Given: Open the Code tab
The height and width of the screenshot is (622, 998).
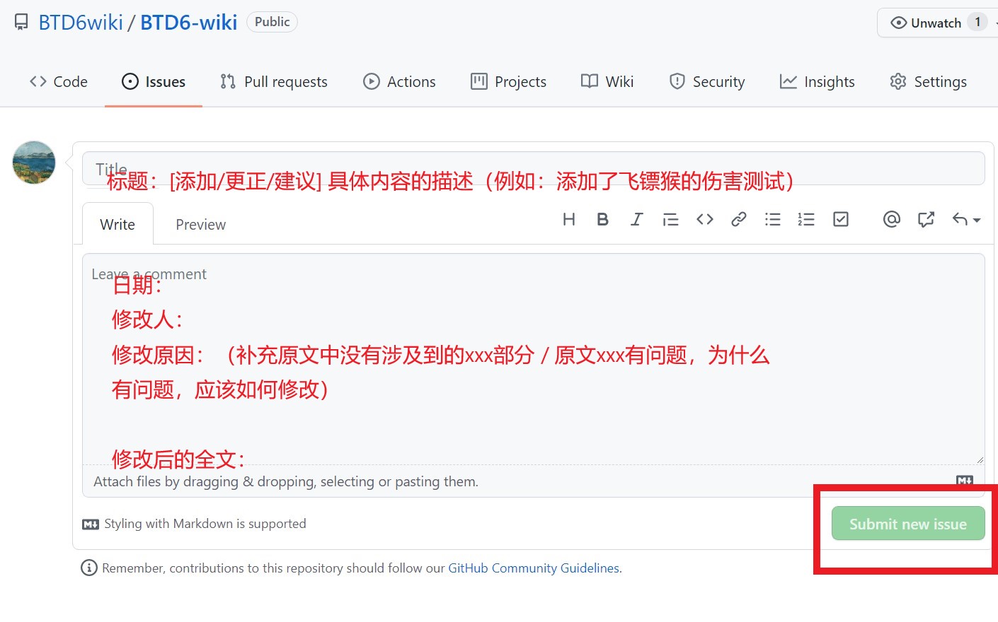Looking at the screenshot, I should click(59, 82).
